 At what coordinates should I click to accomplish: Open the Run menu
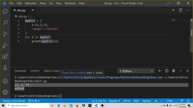[x=59, y=3]
